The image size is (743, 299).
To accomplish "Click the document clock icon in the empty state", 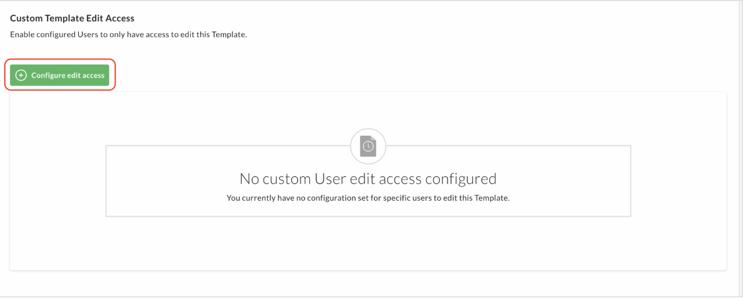I will [368, 146].
